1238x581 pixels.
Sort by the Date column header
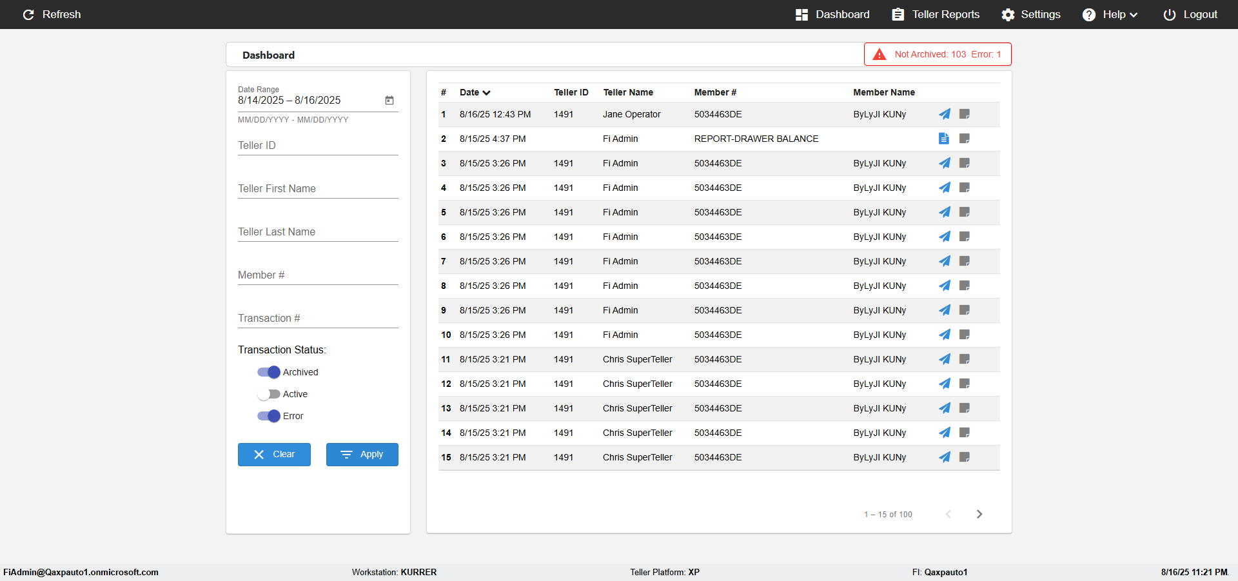(475, 92)
